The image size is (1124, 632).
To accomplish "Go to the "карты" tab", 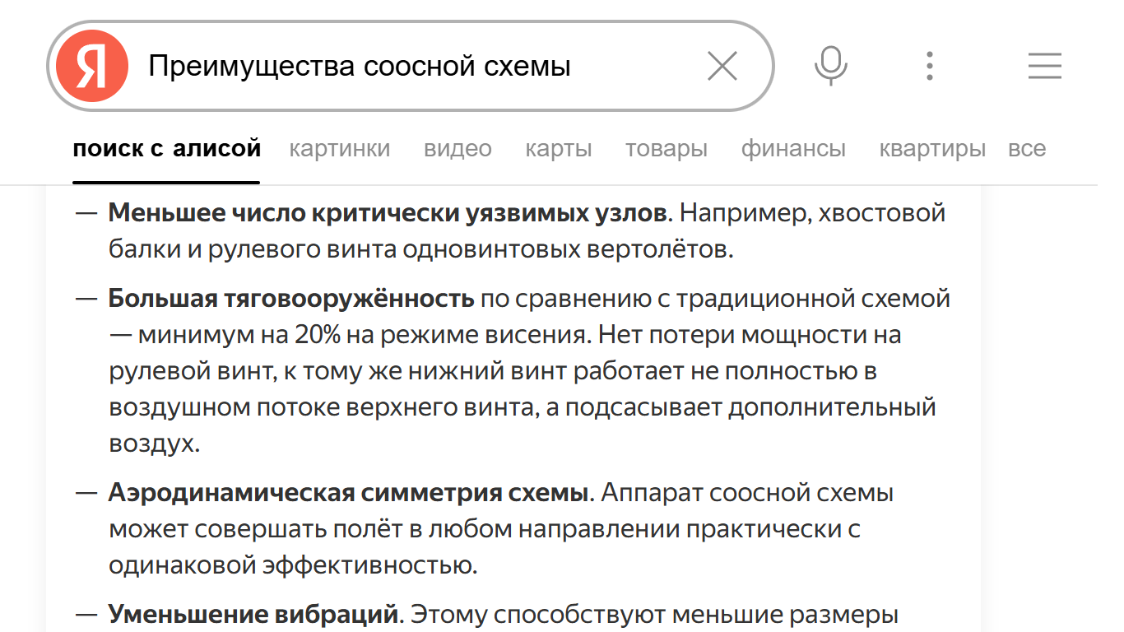I will pyautogui.click(x=558, y=149).
